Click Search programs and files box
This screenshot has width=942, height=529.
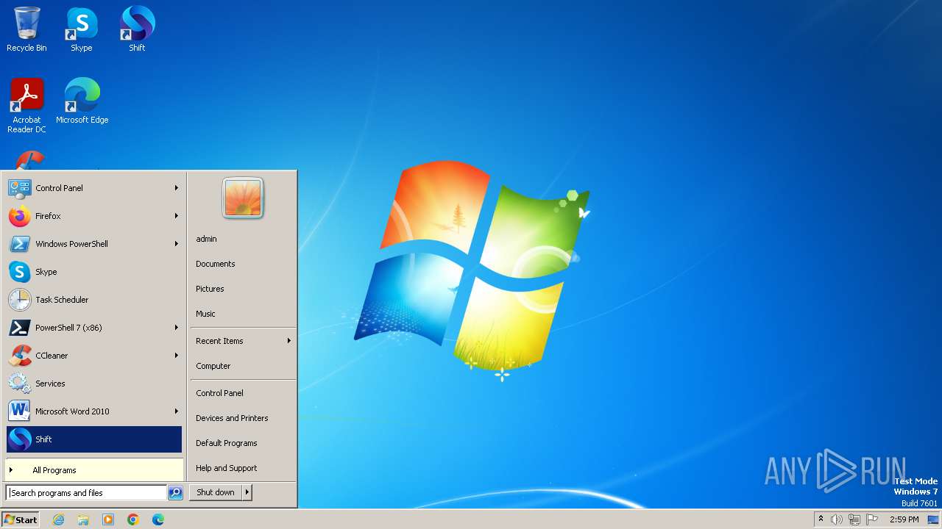point(87,493)
